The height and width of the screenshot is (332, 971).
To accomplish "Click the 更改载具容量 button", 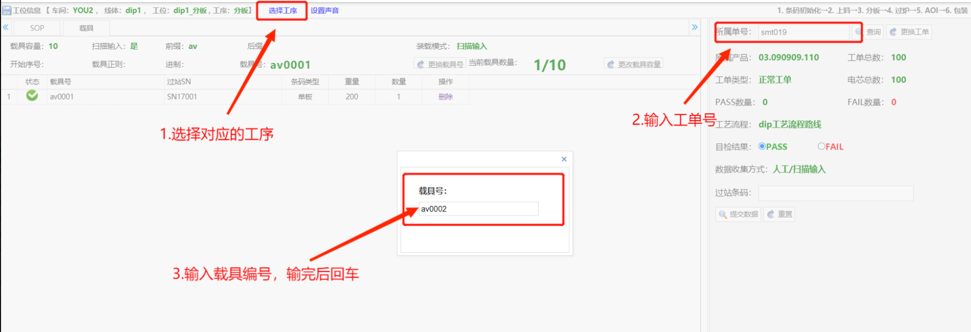I will pos(634,64).
